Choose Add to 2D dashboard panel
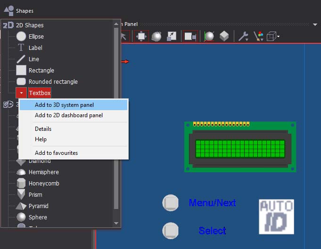 [74, 115]
